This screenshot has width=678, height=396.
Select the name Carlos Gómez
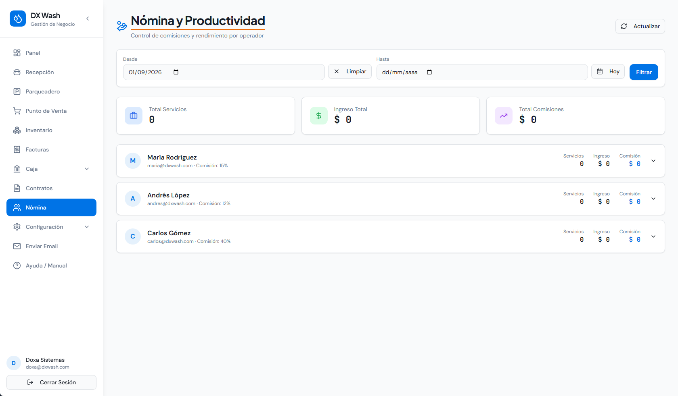pos(169,233)
